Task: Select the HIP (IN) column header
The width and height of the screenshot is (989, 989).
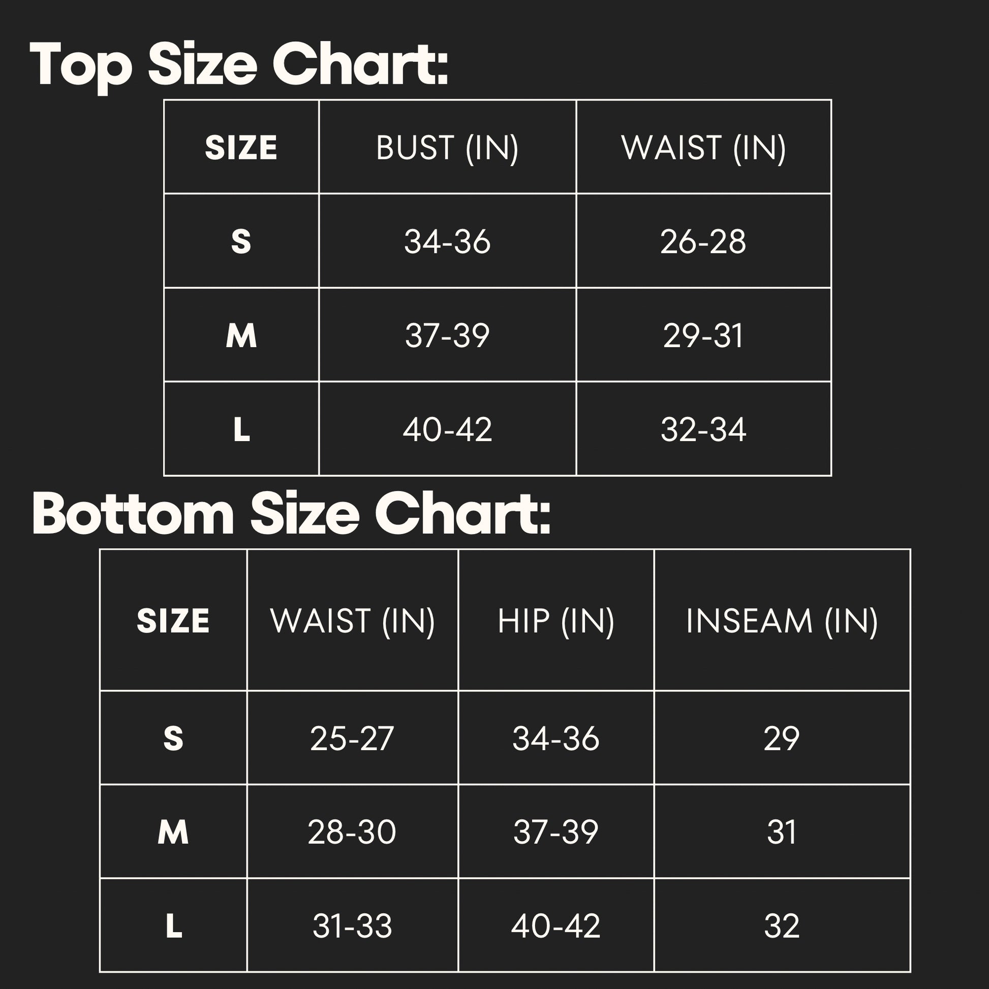Action: tap(556, 621)
